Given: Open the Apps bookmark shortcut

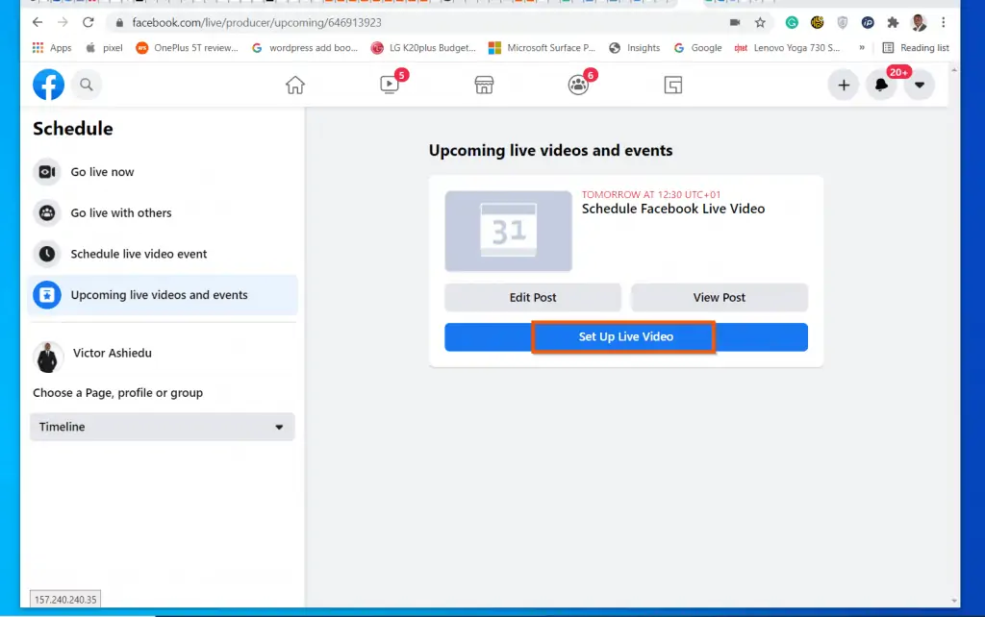Looking at the screenshot, I should [52, 48].
